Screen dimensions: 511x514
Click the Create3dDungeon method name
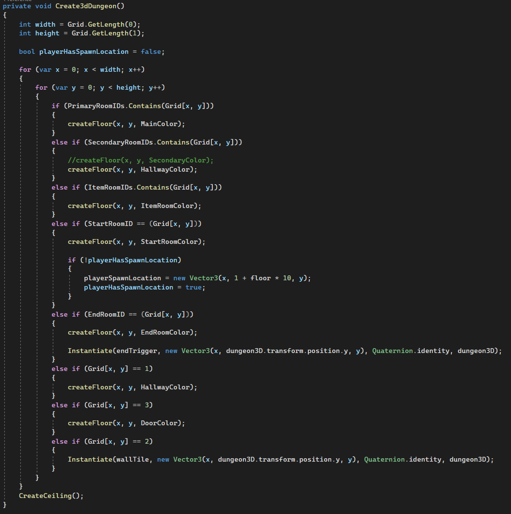click(x=86, y=6)
